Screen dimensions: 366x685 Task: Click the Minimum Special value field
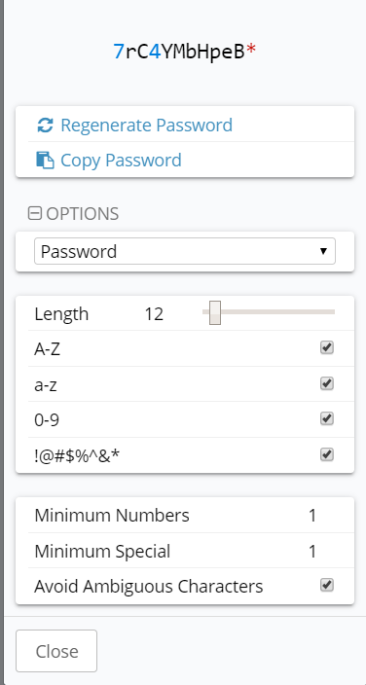312,552
